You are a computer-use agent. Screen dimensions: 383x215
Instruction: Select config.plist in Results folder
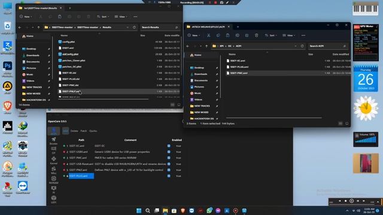(x=68, y=42)
